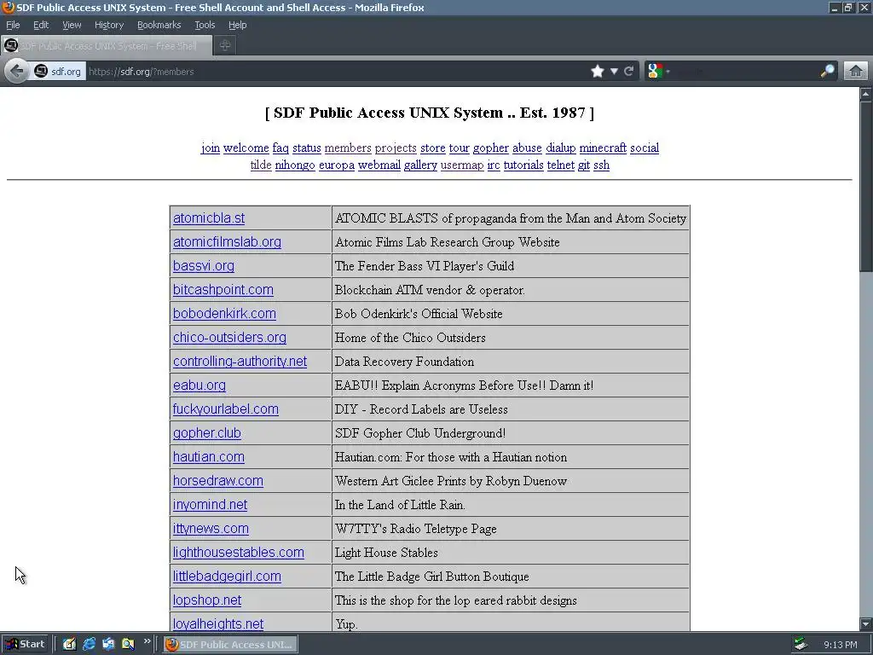Open controlling-authority.net link

pyautogui.click(x=240, y=362)
